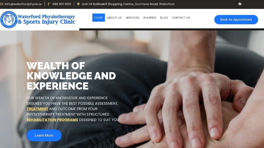
Task: Open the Injuries menu item
Action: (150, 18)
